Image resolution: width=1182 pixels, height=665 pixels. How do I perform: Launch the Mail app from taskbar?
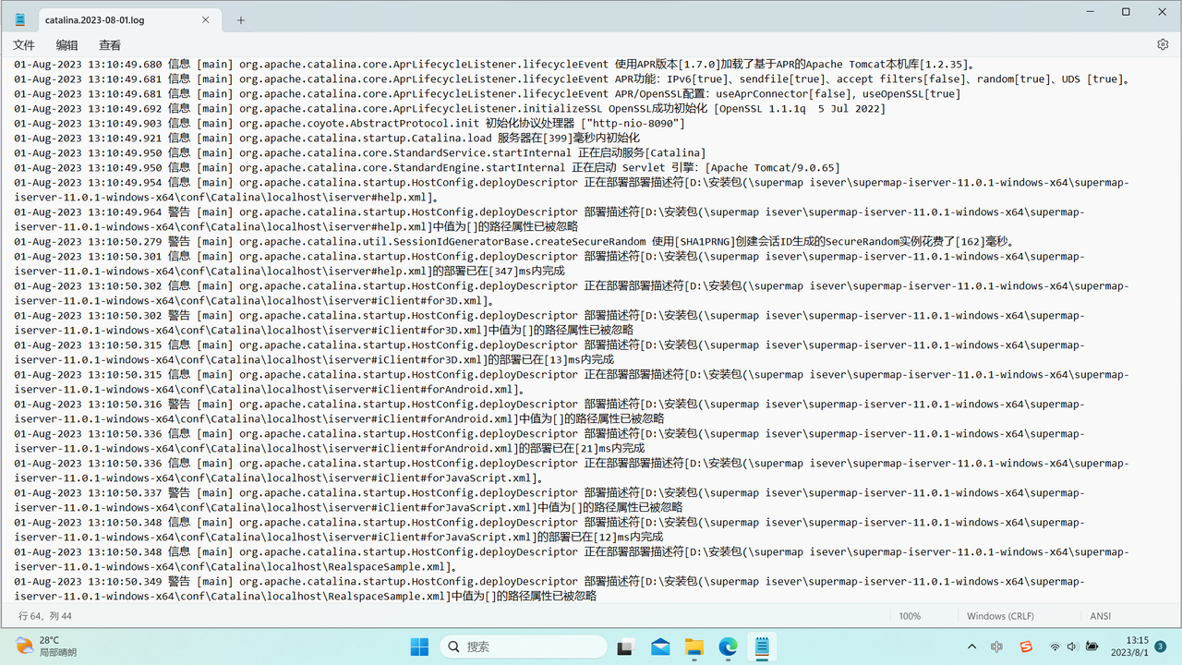[x=660, y=647]
